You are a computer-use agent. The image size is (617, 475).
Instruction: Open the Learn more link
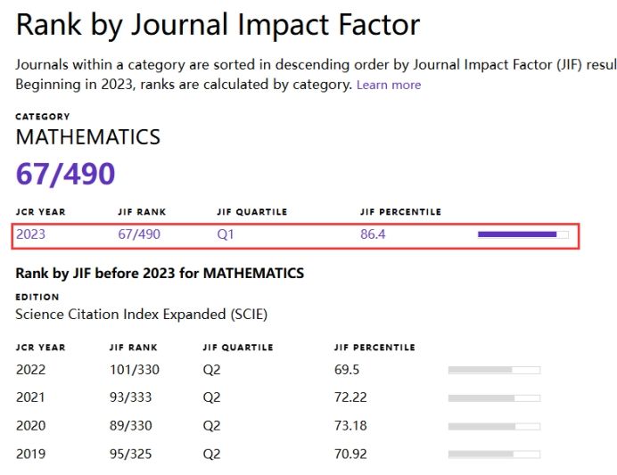click(389, 85)
